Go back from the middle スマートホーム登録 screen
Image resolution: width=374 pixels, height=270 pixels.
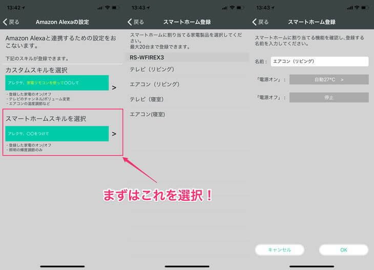click(136, 22)
